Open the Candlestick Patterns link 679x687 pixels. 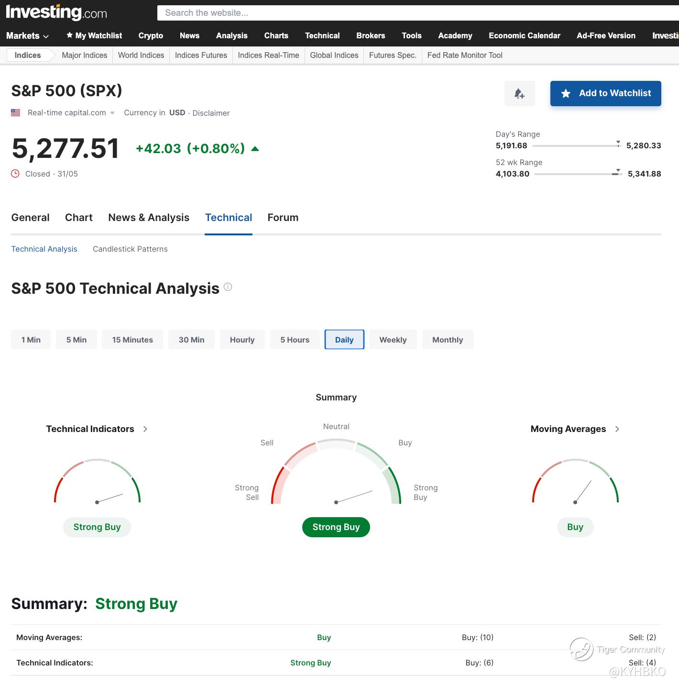pos(130,249)
